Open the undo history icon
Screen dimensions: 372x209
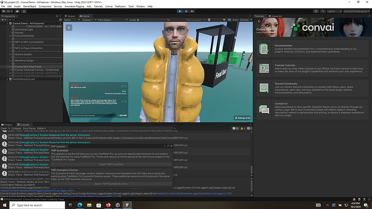316,11
